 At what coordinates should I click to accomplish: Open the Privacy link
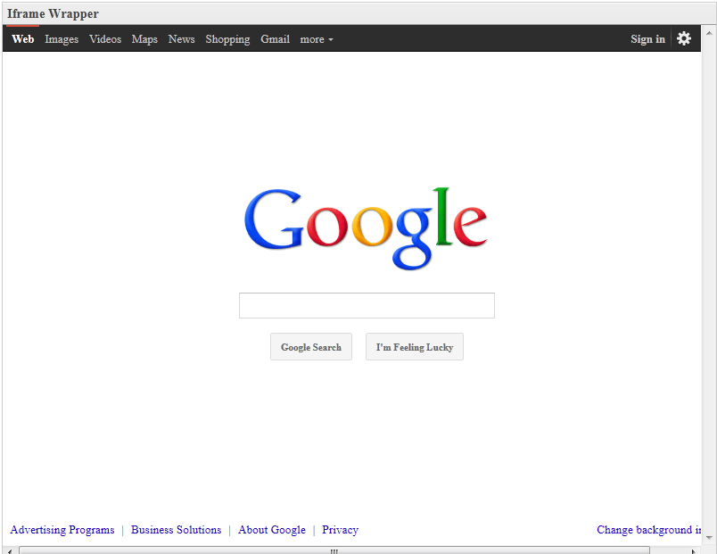[340, 530]
